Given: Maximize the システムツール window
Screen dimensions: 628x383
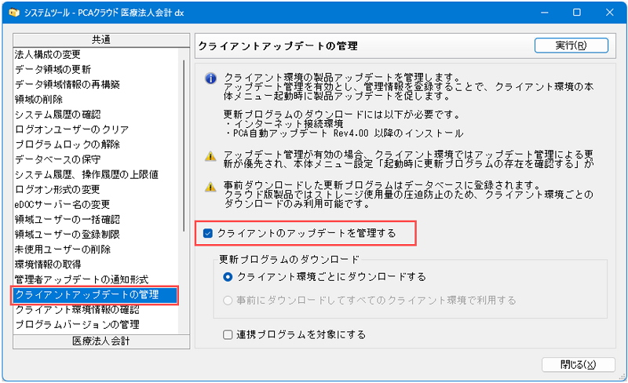Looking at the screenshot, I should coord(577,13).
